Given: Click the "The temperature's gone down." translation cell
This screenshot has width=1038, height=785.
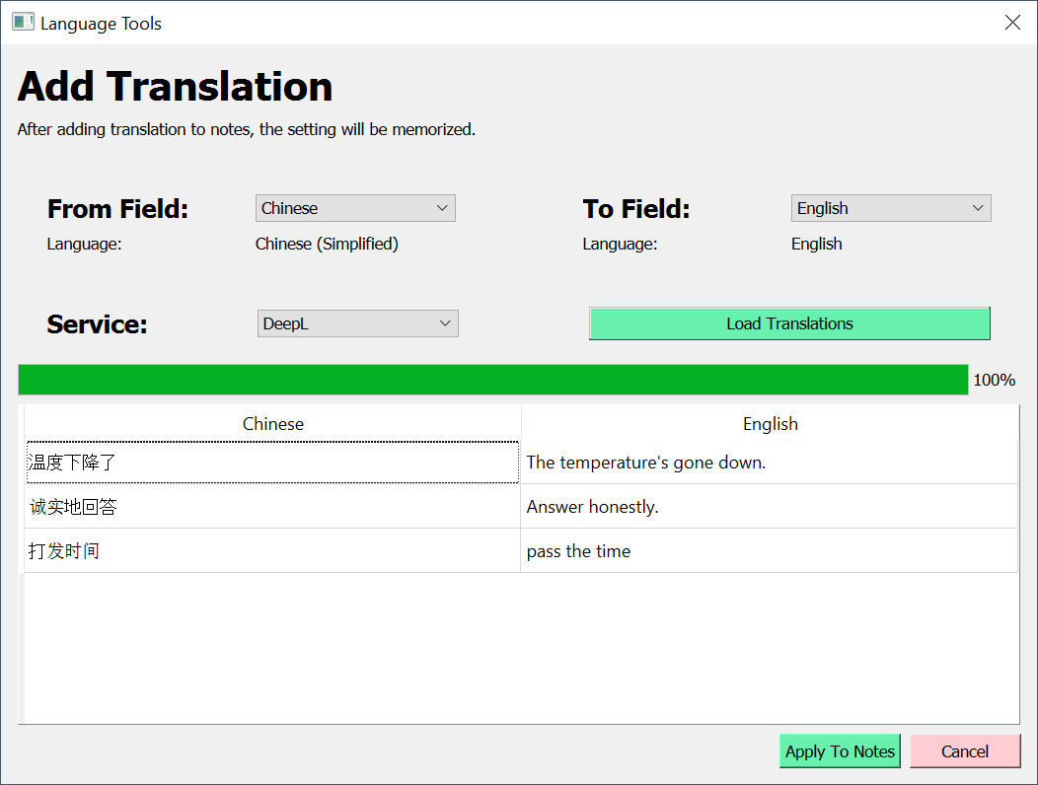Looking at the screenshot, I should 770,463.
